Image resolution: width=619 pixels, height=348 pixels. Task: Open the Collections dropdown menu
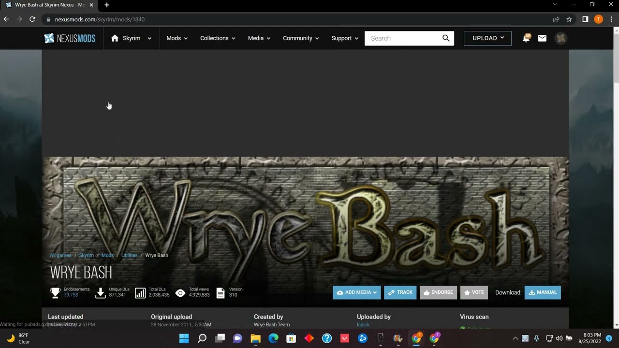[218, 38]
